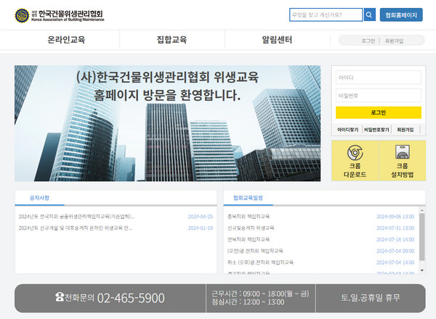Open (오전)광.전지회 책임자교육 schedule entry
This screenshot has width=436, height=319.
[255, 251]
